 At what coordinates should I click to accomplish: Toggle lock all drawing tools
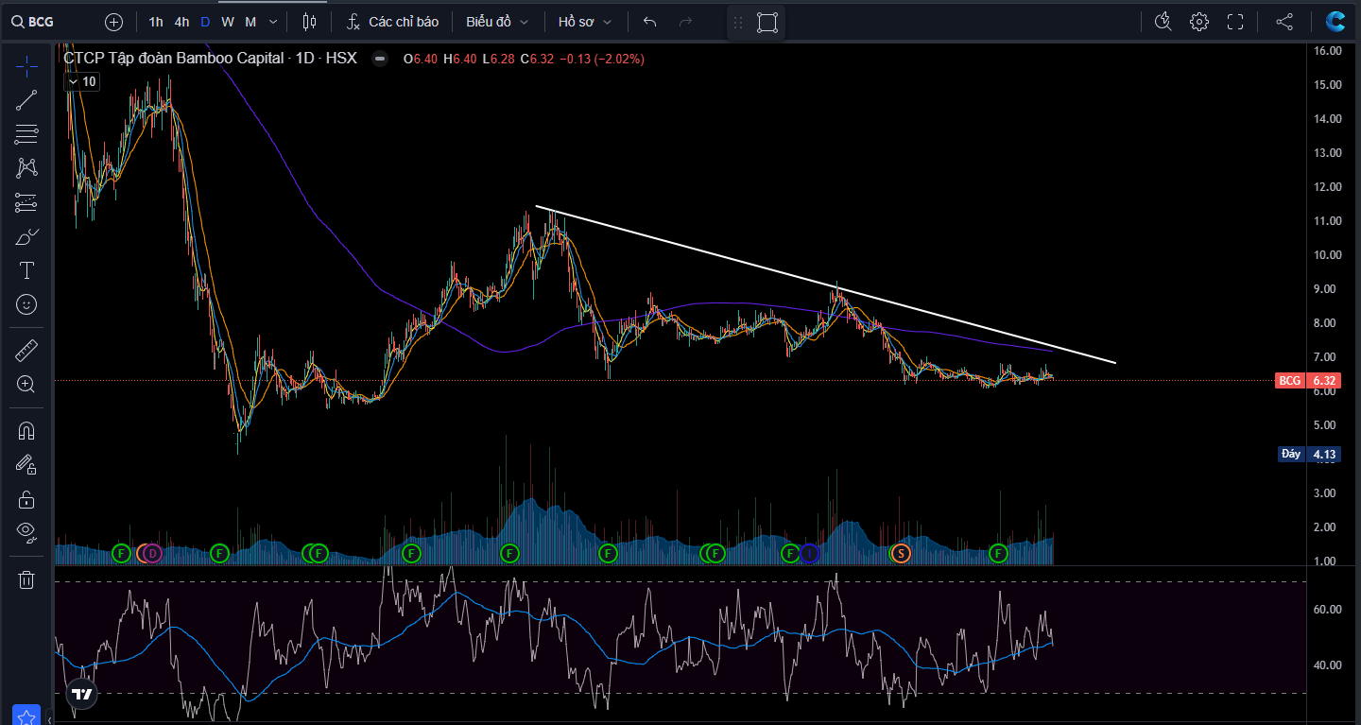click(26, 499)
